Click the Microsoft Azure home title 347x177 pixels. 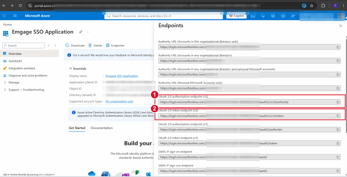pyautogui.click(x=37, y=16)
